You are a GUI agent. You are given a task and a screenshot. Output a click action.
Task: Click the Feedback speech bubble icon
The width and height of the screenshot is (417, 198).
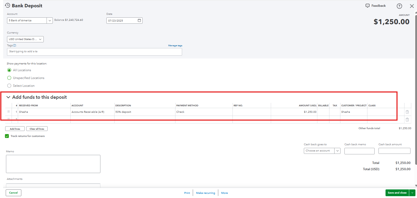pyautogui.click(x=367, y=6)
